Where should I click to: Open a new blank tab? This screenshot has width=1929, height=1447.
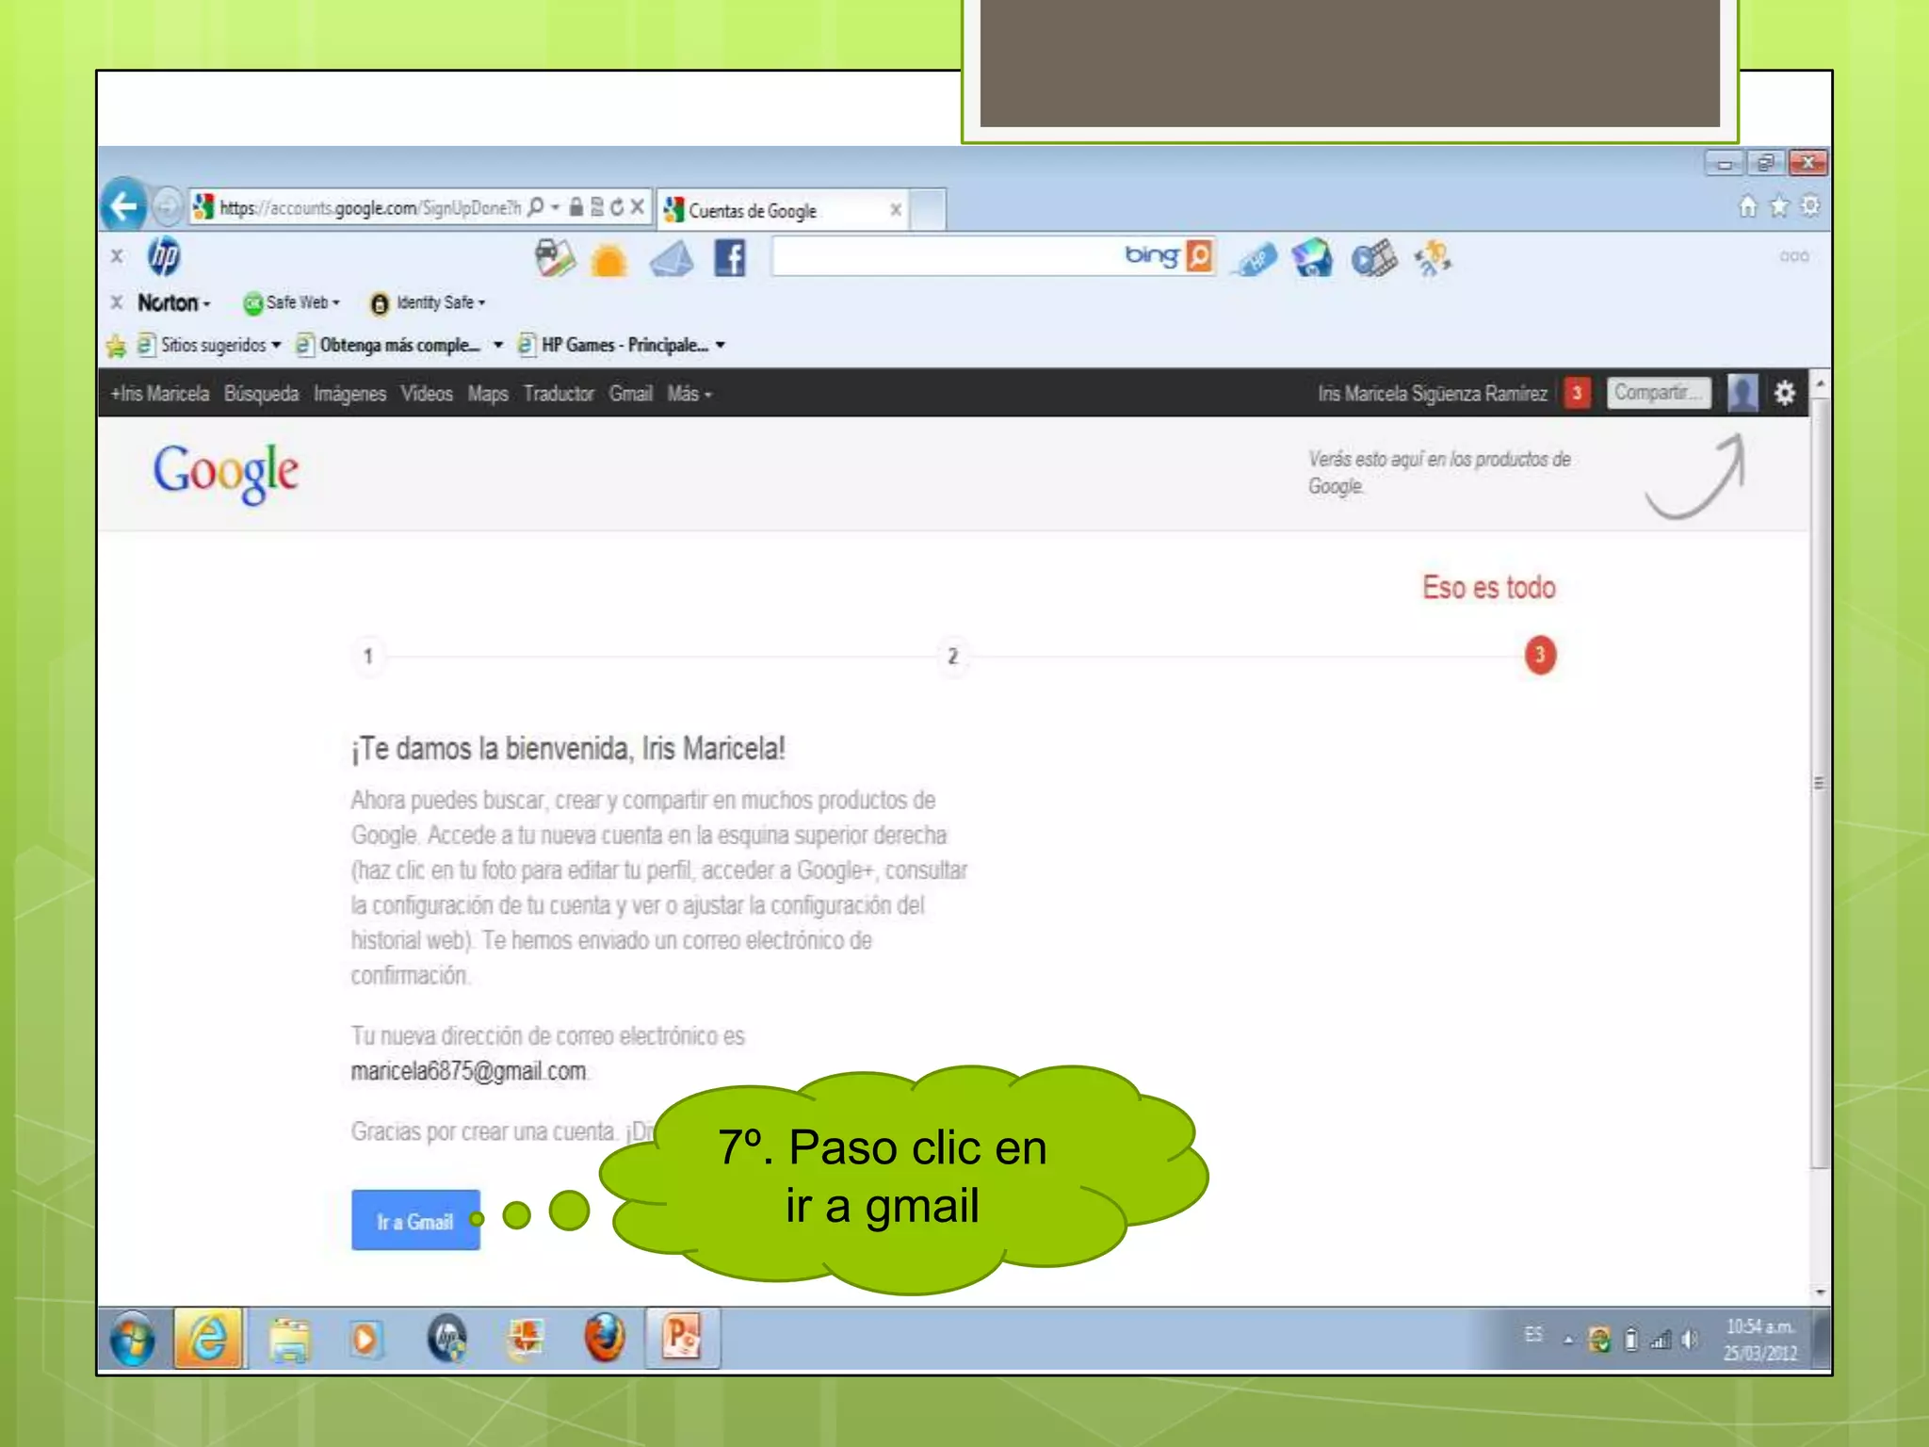(928, 210)
